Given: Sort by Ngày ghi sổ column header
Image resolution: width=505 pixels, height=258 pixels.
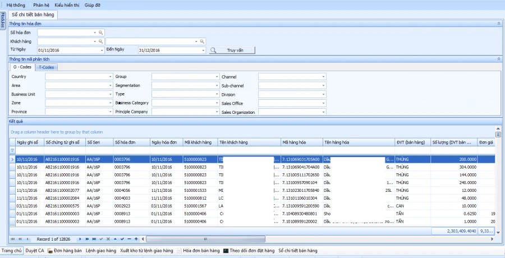Looking at the screenshot, I should tap(30, 142).
